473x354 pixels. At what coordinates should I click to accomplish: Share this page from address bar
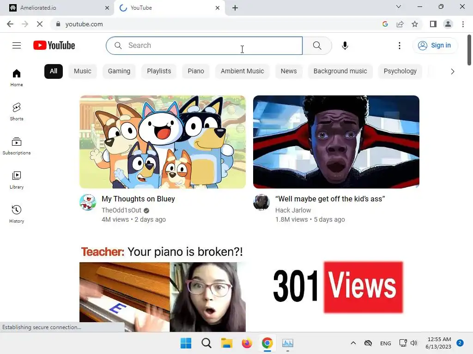[x=400, y=24]
